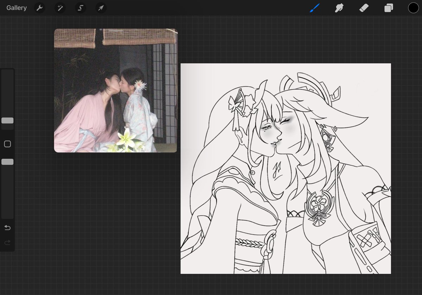
Task: Tap the line art drawing canvas
Action: (x=286, y=168)
